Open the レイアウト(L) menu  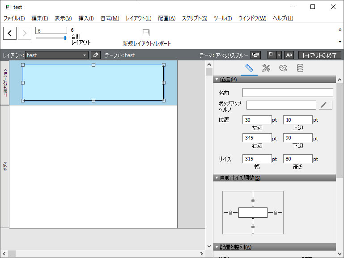pos(138,18)
